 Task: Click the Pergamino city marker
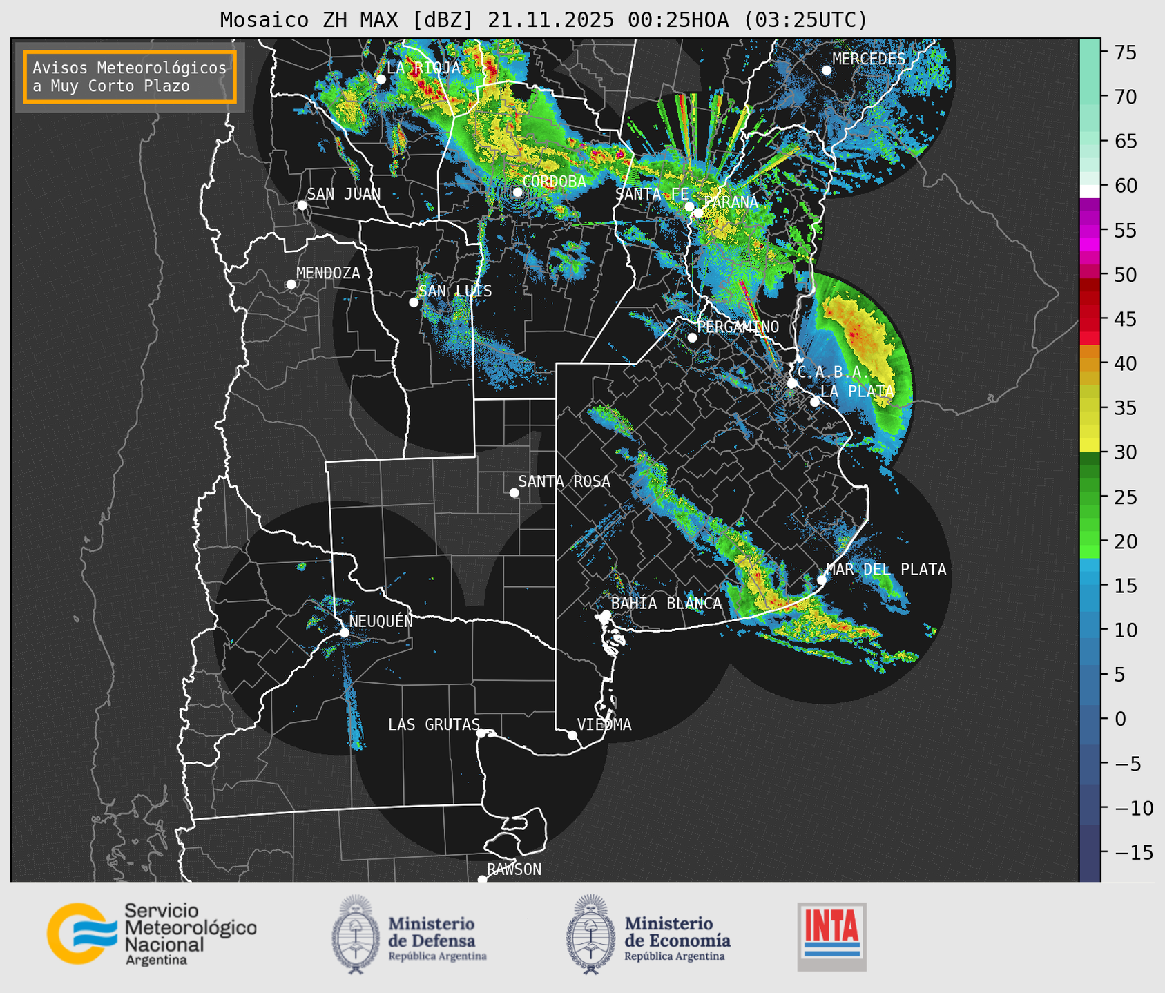[x=692, y=338]
